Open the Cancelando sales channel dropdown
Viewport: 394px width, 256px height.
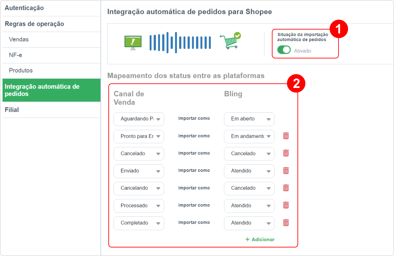pyautogui.click(x=139, y=188)
